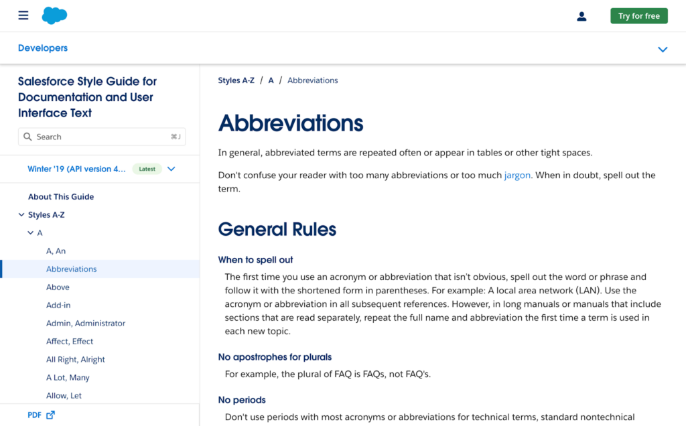Viewport: 686px width, 426px height.
Task: Select the "Add-in" style entry
Action: click(58, 305)
